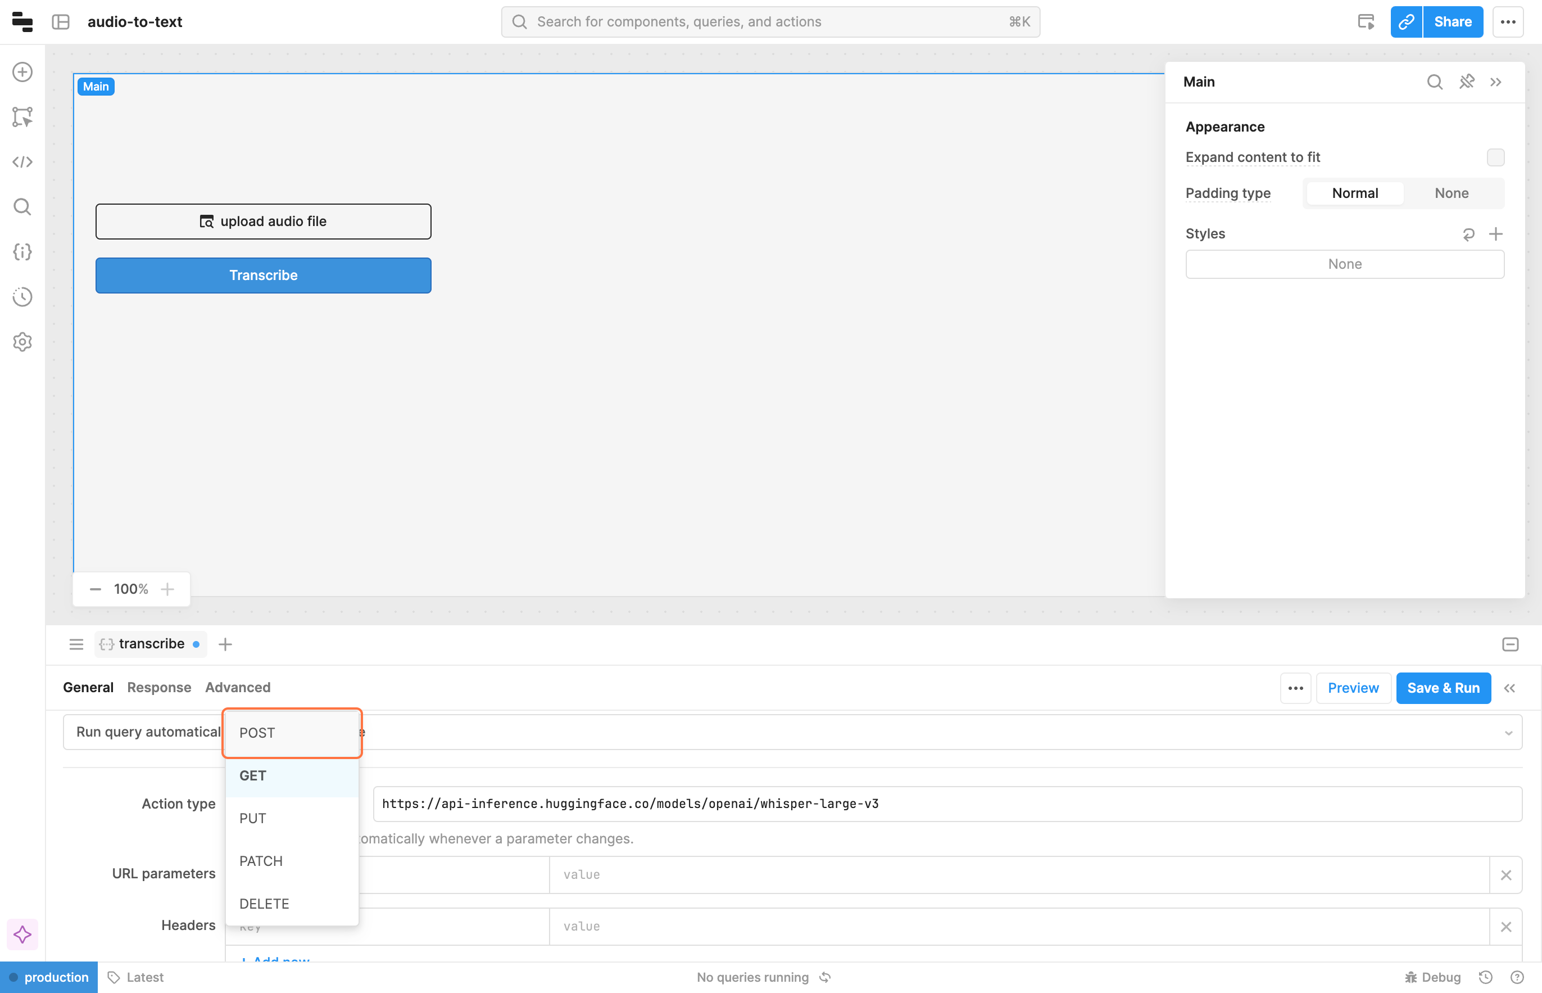The width and height of the screenshot is (1542, 993).
Task: Click the zoom in plus control
Action: coord(167,589)
